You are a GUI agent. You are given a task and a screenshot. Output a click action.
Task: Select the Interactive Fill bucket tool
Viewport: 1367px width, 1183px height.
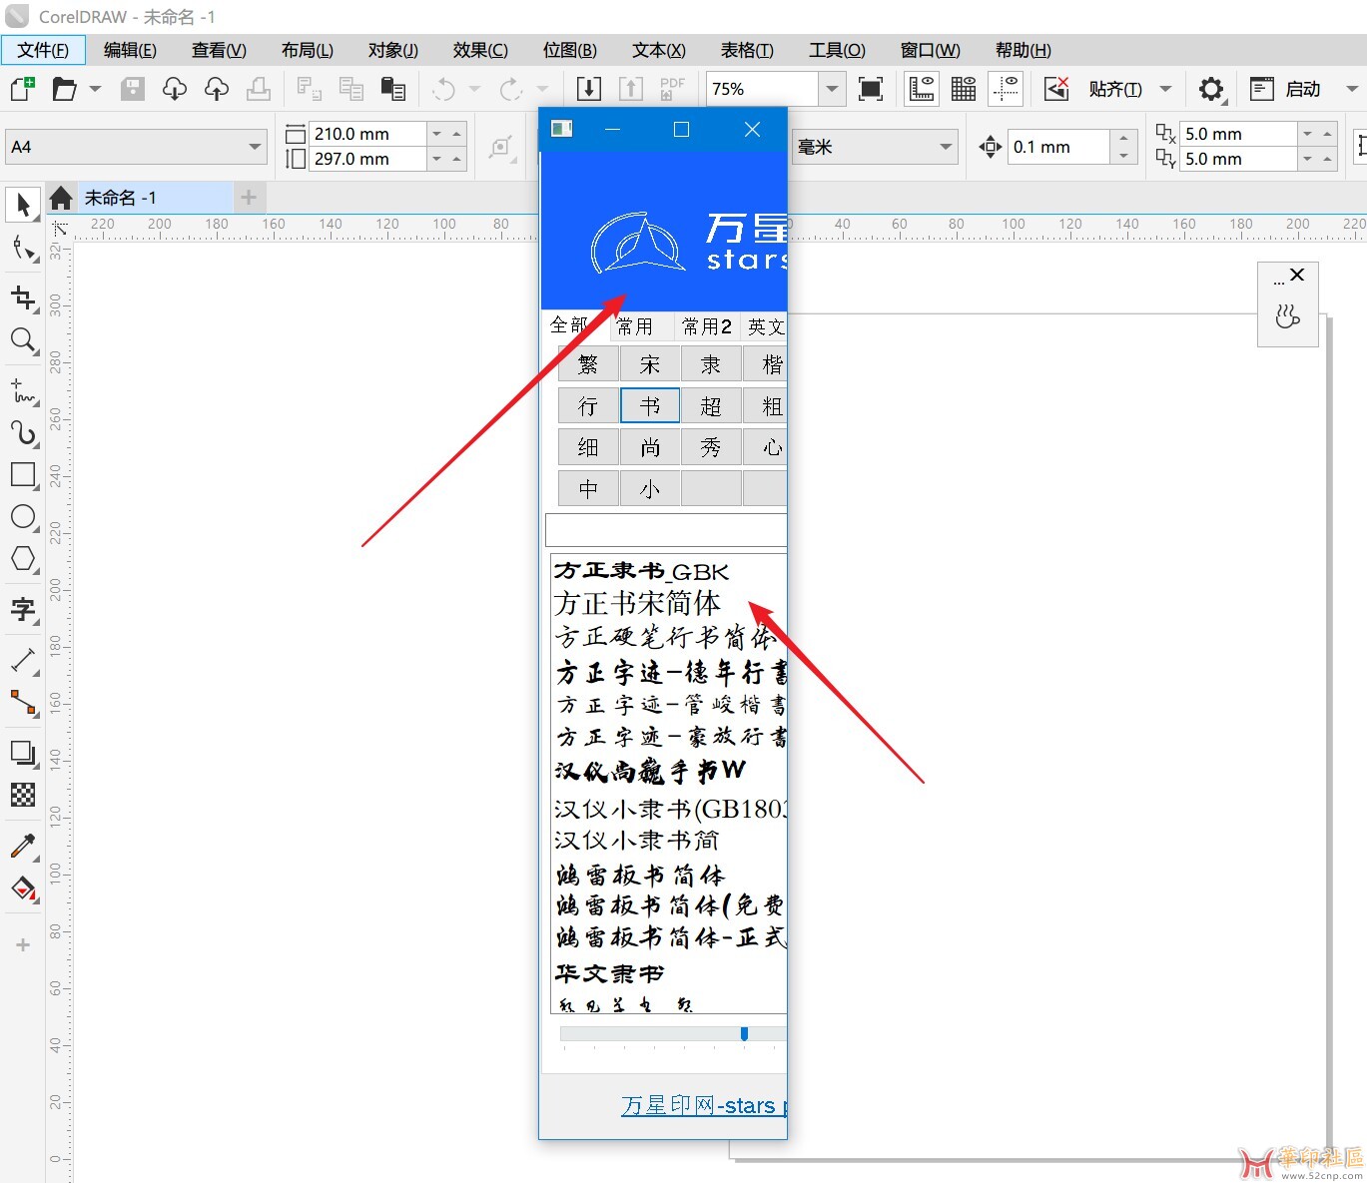pyautogui.click(x=23, y=888)
